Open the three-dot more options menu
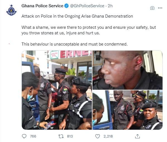 [x=160, y=8]
